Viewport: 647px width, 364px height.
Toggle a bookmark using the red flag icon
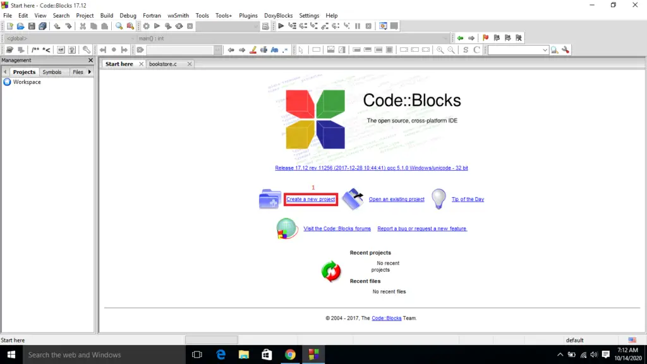pyautogui.click(x=484, y=37)
